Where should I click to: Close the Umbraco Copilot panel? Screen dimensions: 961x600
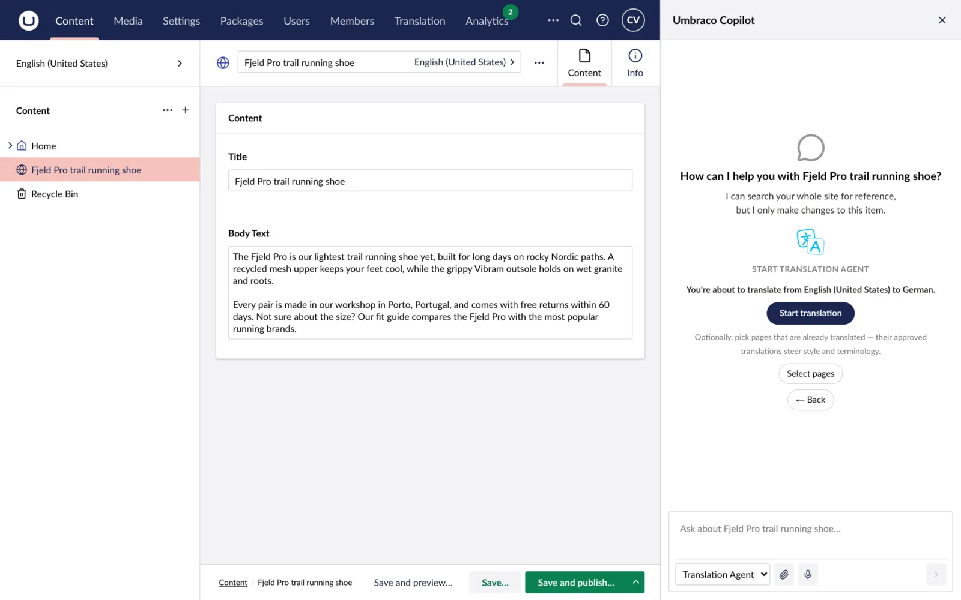pyautogui.click(x=942, y=20)
